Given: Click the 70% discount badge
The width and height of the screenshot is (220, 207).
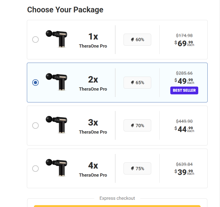Looking at the screenshot, I should tap(137, 125).
